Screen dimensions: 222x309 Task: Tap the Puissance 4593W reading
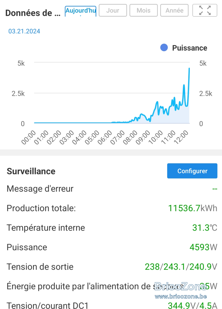point(203,247)
